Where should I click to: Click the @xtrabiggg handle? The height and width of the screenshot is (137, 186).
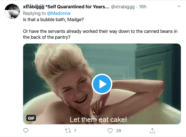pos(123,7)
